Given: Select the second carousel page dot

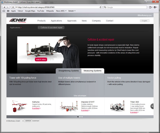Looking at the screenshot, I should (x=80, y=117).
